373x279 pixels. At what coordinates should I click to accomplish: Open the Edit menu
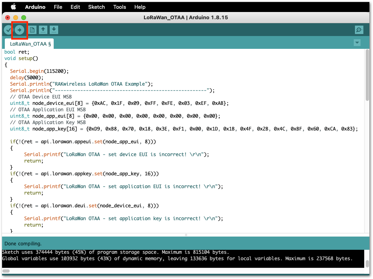[75, 7]
